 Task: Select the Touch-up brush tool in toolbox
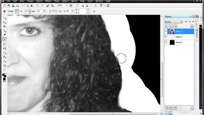tap(4, 48)
